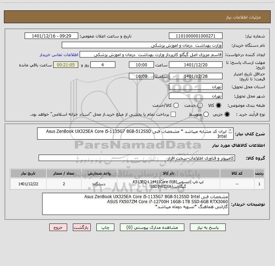Click the ردیف column header
This screenshot has height=266, width=275.
coord(259,173)
